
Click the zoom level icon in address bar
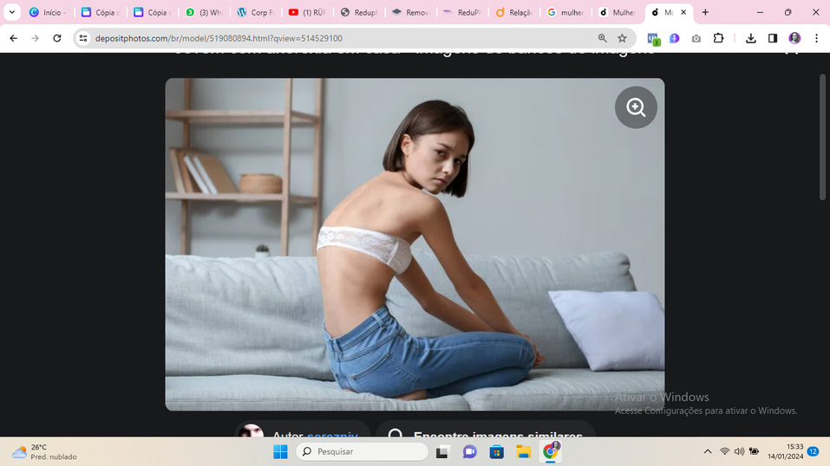[x=602, y=38]
